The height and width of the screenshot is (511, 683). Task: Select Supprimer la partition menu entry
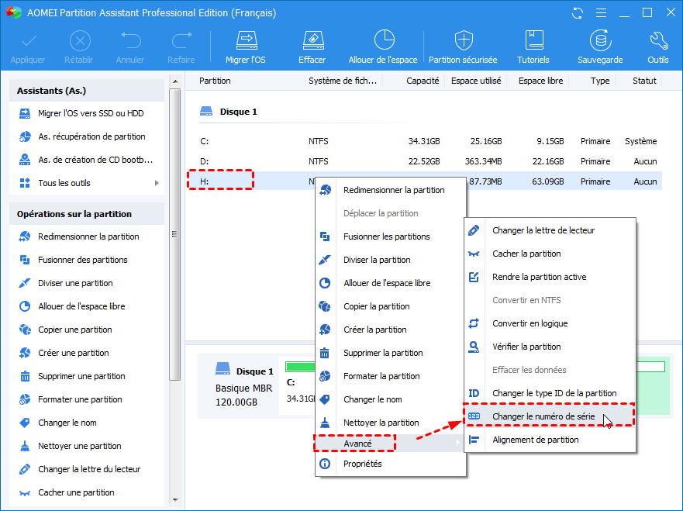391,353
